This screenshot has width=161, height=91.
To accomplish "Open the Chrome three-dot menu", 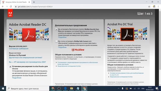I will point(158,7).
